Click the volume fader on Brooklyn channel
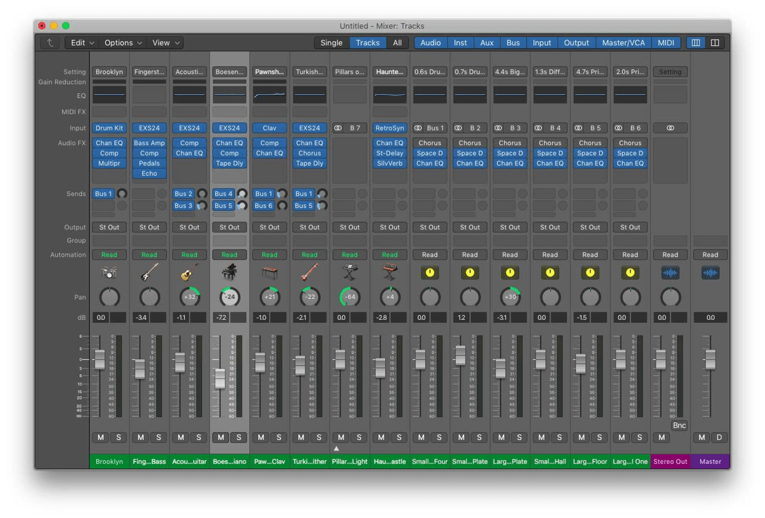Screen dimensions: 765x518 pyautogui.click(x=99, y=359)
